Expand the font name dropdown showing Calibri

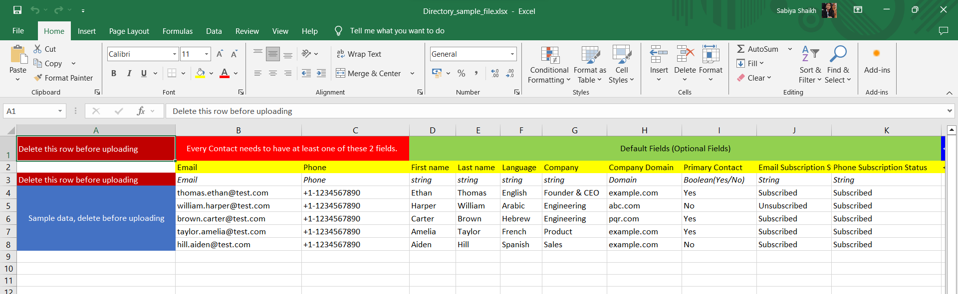(x=175, y=54)
